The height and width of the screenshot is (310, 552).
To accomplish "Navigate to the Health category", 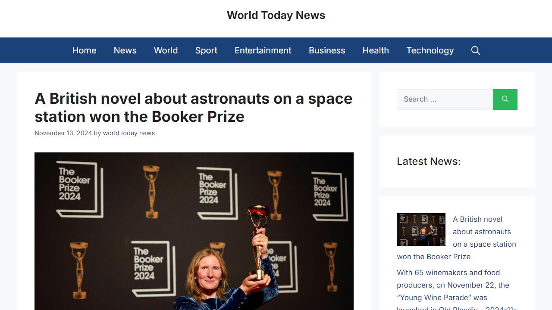I will point(375,50).
